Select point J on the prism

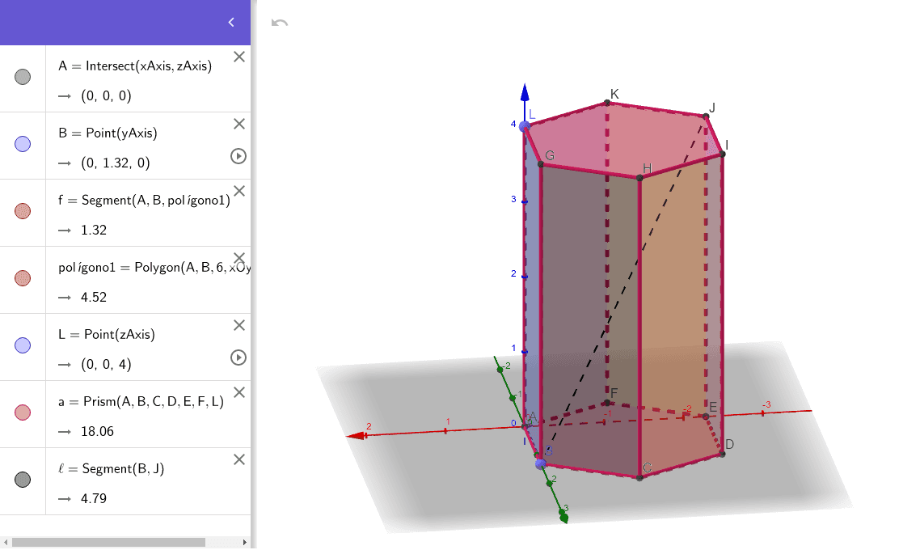coord(705,116)
